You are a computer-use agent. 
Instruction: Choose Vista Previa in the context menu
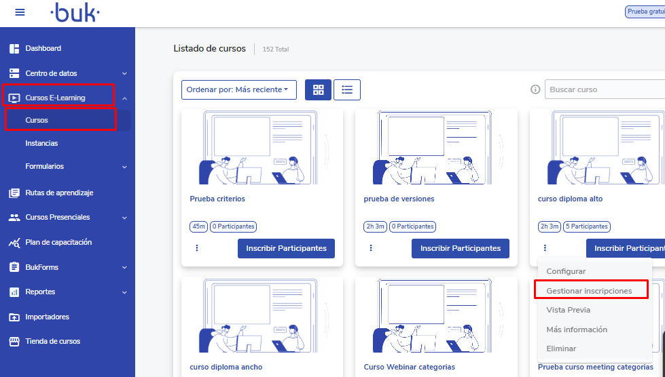(x=568, y=310)
